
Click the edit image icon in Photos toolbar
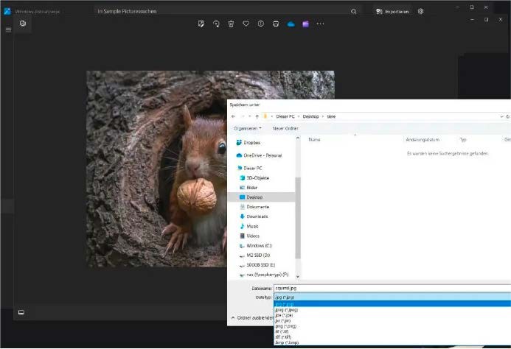coord(201,24)
